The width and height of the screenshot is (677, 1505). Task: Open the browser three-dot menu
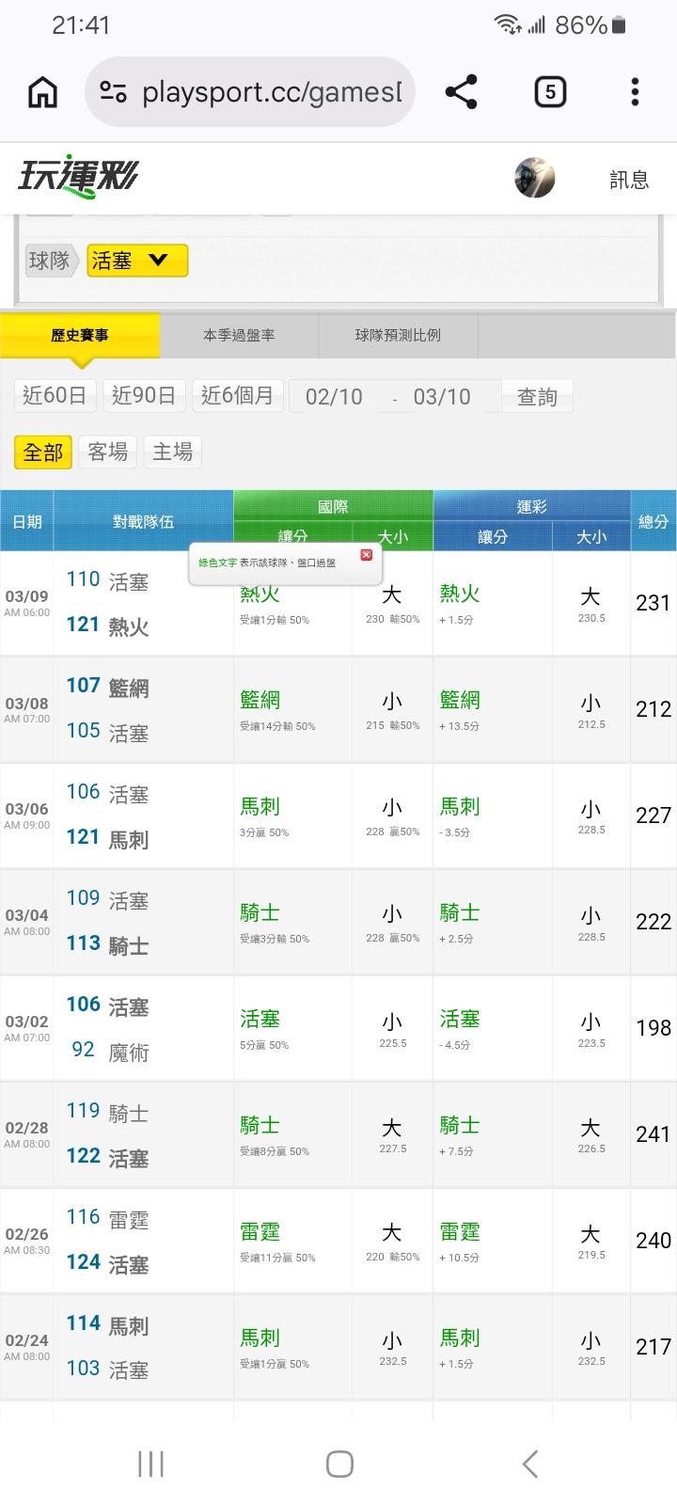coord(635,92)
